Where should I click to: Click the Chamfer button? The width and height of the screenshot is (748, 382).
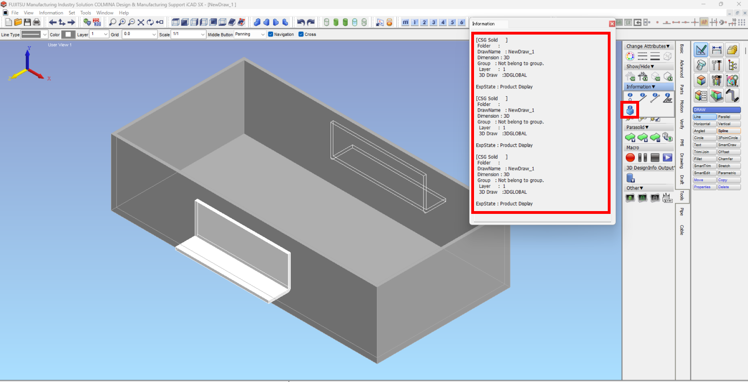[728, 159]
